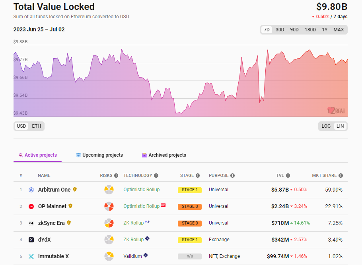
Task: Set the chart to LIN scale
Action: pos(340,126)
